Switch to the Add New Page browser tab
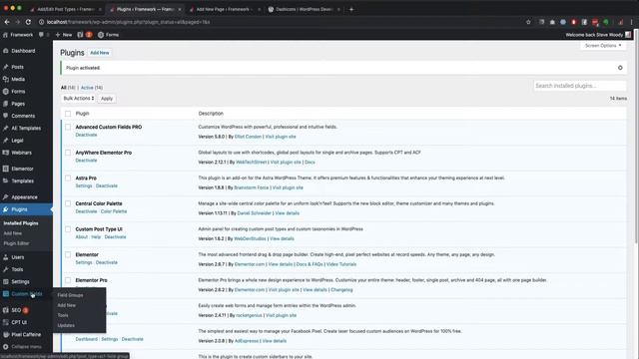 pyautogui.click(x=224, y=9)
